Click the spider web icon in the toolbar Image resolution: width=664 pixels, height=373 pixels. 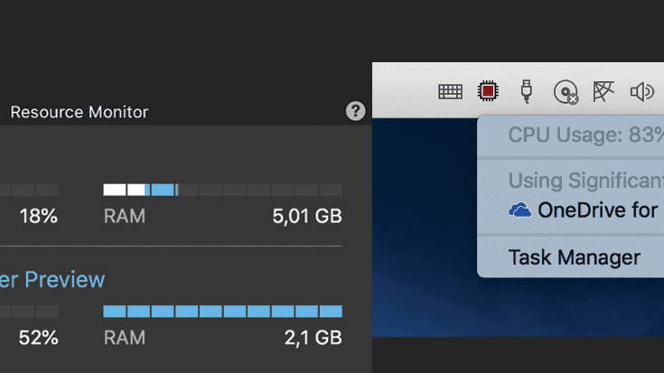point(603,90)
